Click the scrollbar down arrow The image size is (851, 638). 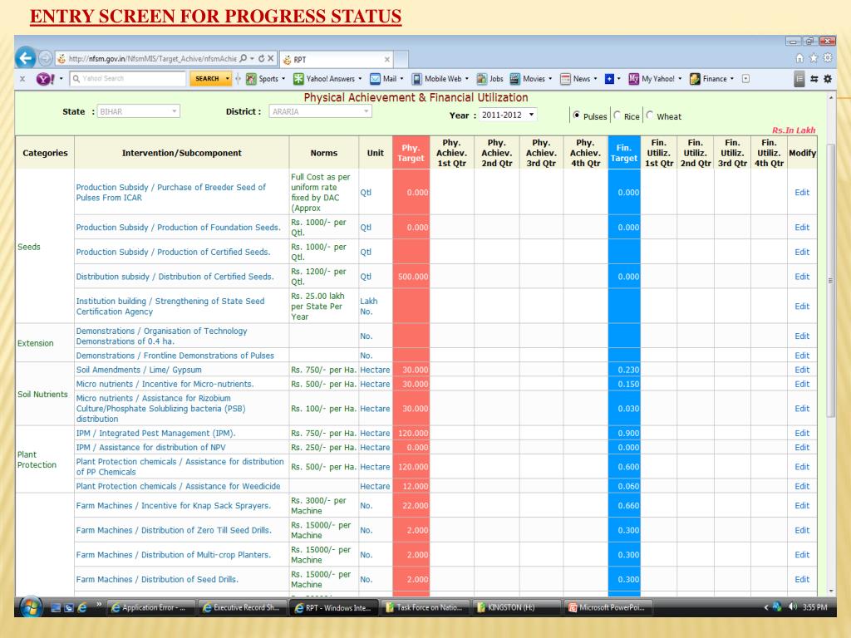[831, 591]
